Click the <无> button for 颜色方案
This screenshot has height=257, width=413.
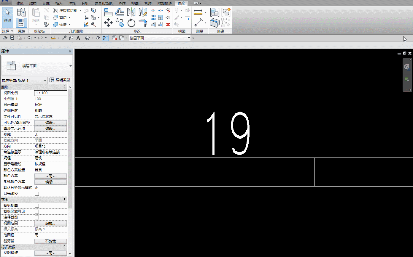tap(51, 176)
